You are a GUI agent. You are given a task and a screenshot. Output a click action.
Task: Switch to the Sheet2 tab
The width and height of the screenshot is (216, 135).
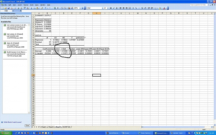click(x=51, y=127)
